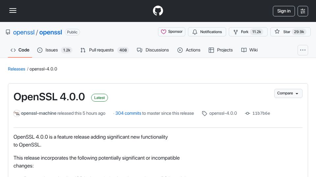Click the fork icon on Fork button
Screen dimensions: 316x177
[236, 32]
